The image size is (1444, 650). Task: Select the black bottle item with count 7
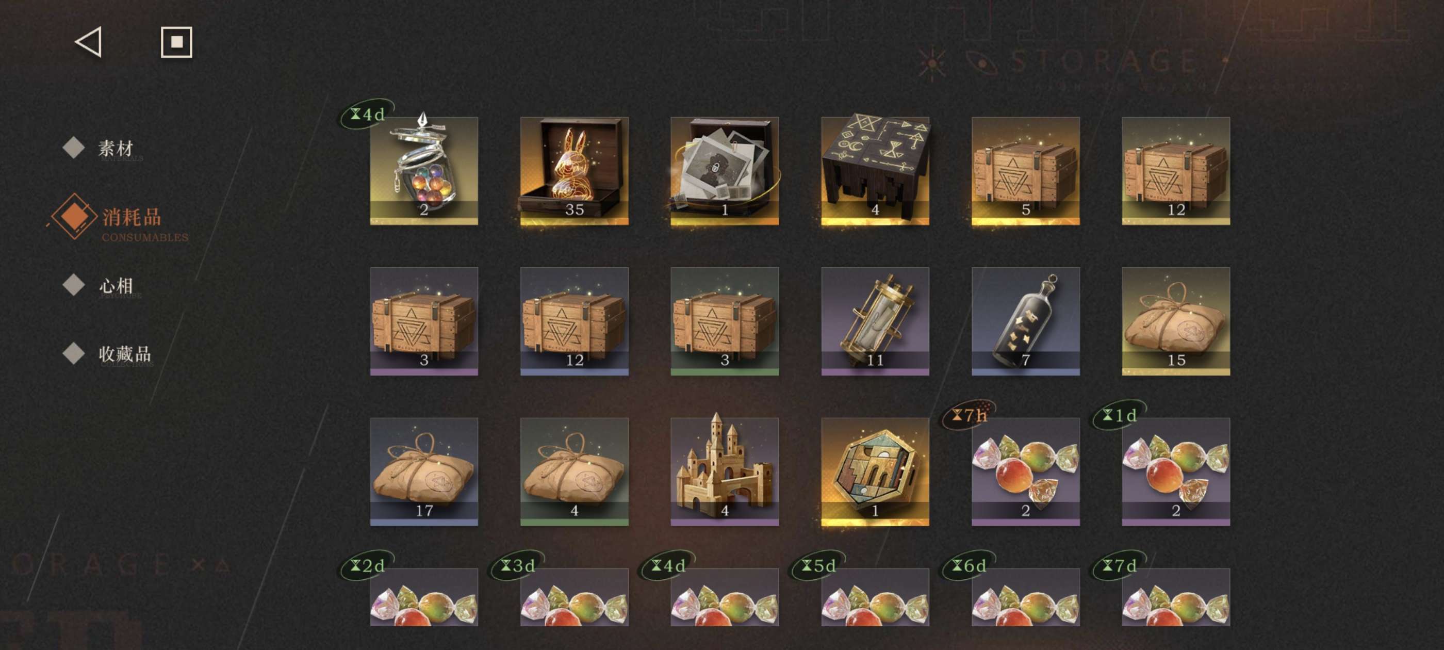(x=1025, y=321)
